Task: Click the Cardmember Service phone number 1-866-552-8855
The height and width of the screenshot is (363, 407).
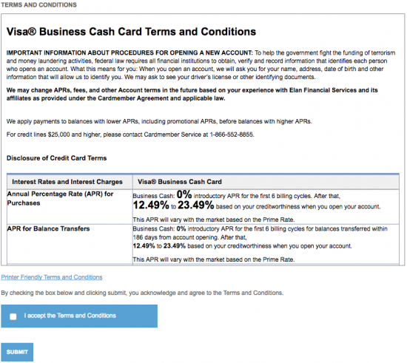Action: [232, 135]
